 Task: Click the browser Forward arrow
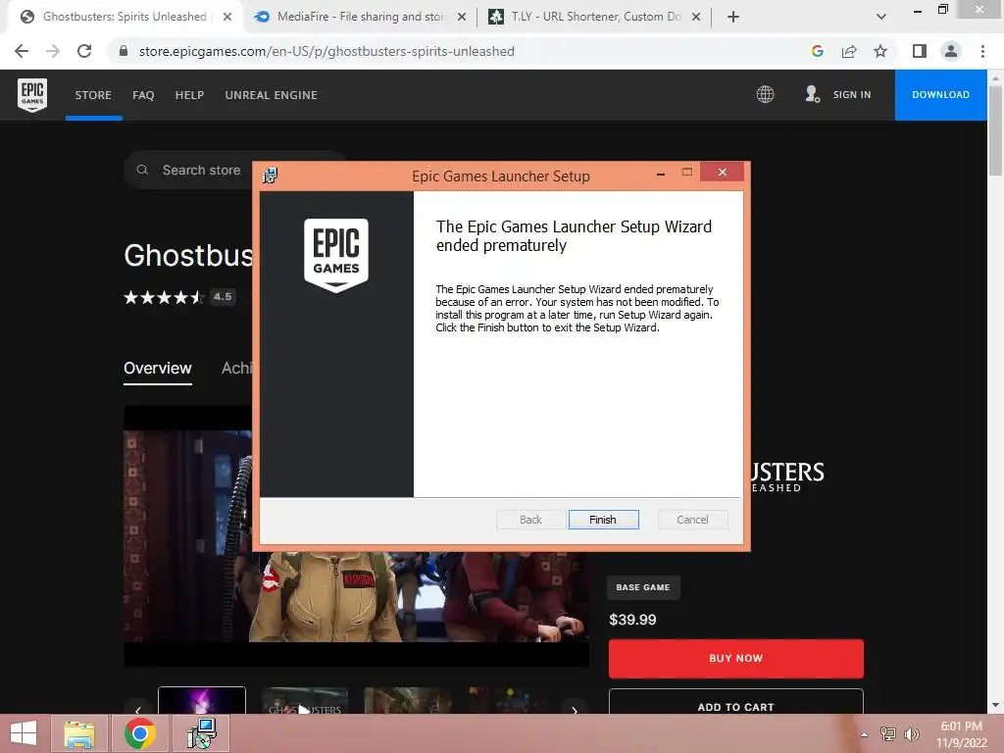[53, 51]
